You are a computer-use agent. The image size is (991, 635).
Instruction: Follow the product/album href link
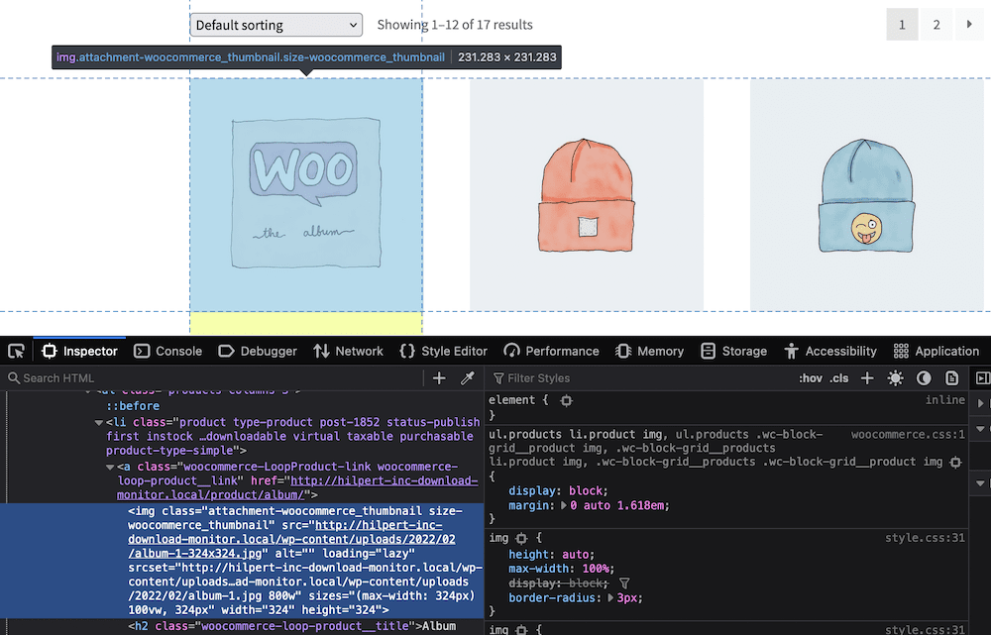coord(297,487)
